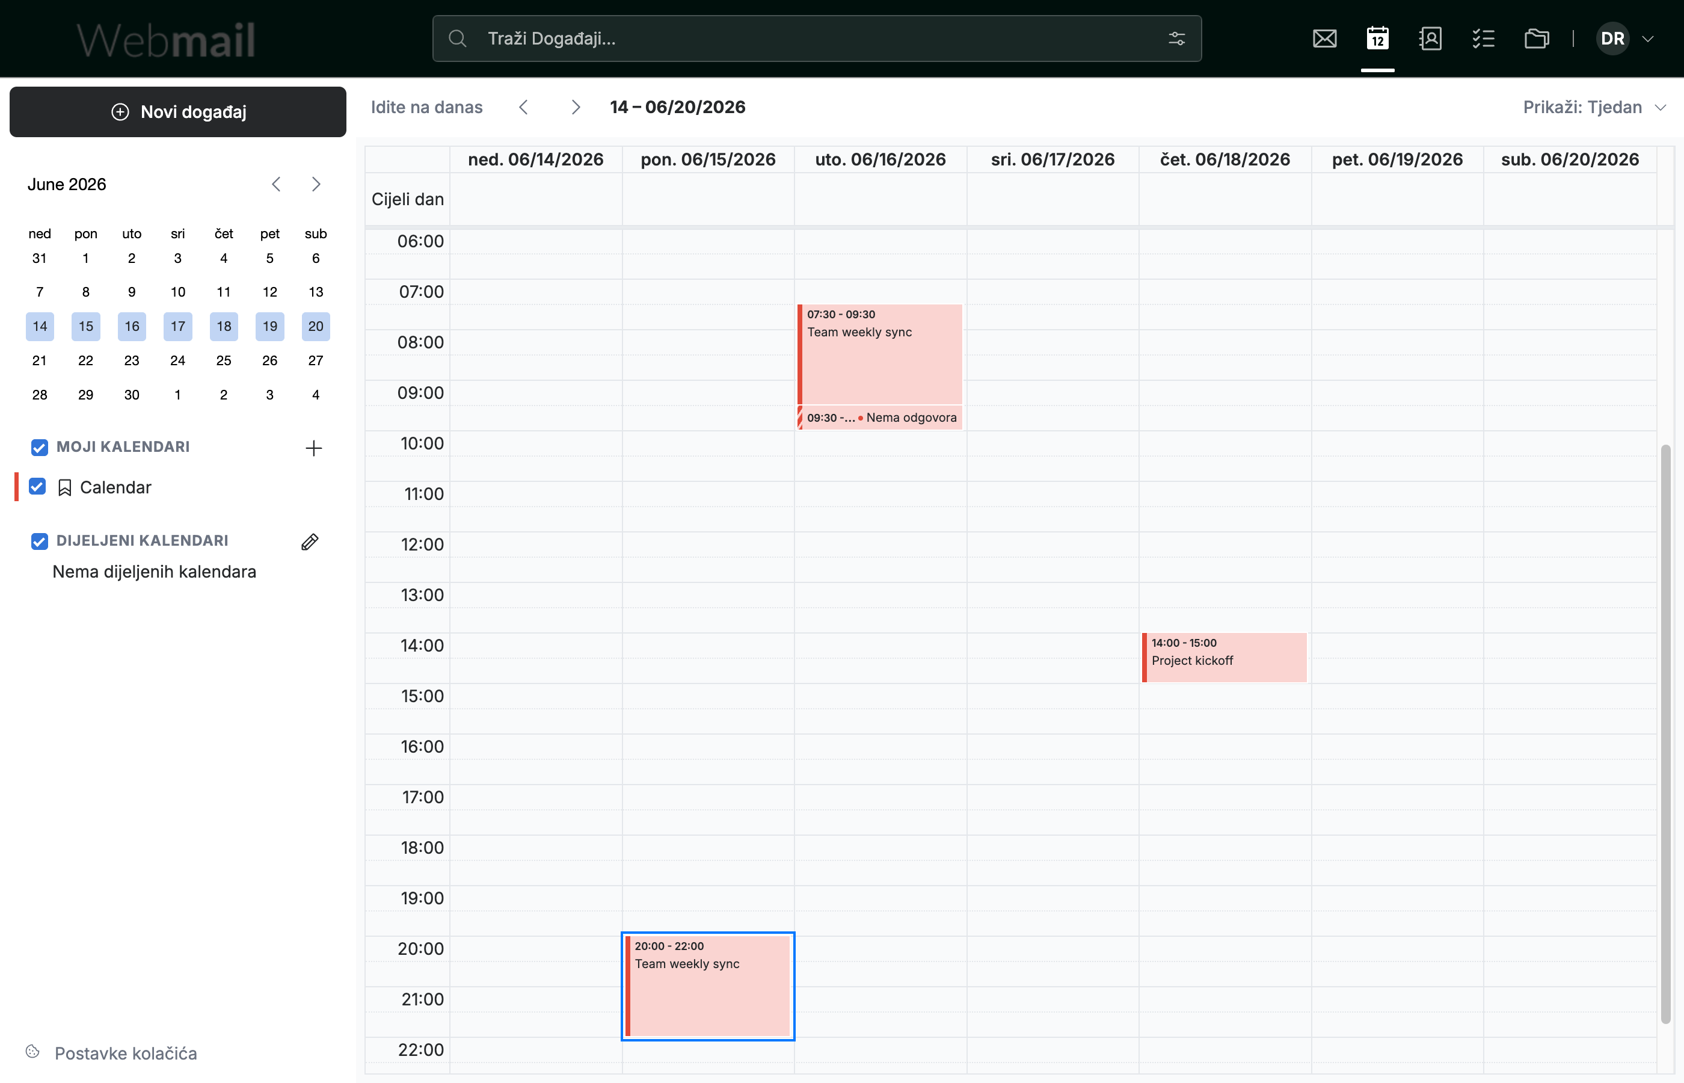
Task: Go to previous week arrow
Action: pyautogui.click(x=524, y=107)
